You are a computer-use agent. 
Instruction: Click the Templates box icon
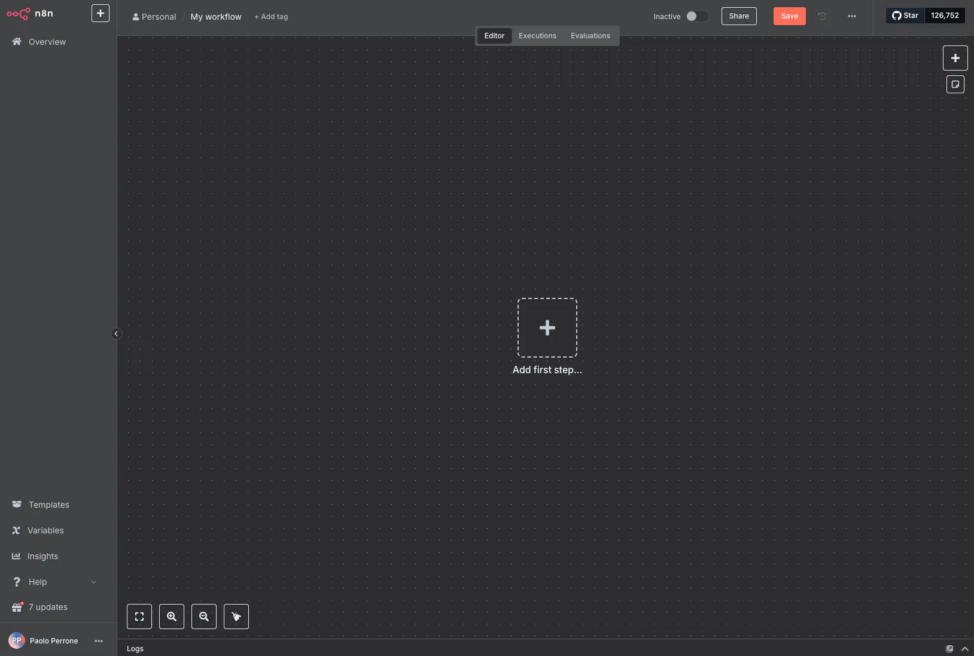(17, 504)
